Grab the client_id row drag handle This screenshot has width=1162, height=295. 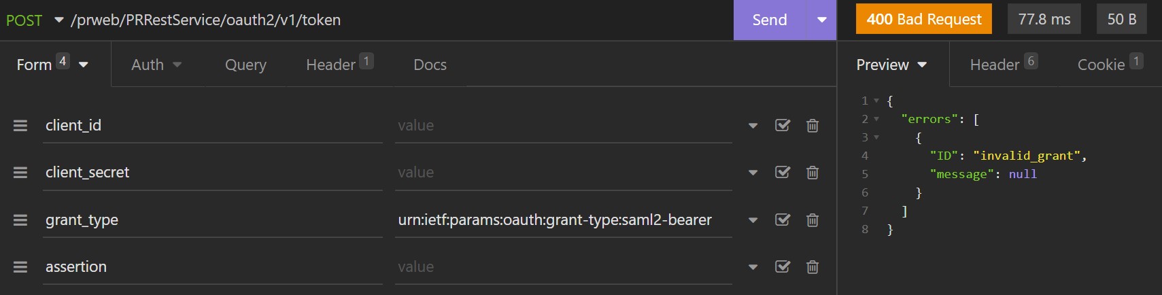click(20, 126)
